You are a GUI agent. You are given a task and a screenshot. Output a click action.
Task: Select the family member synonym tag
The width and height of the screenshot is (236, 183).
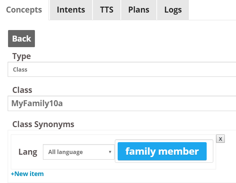[162, 151]
